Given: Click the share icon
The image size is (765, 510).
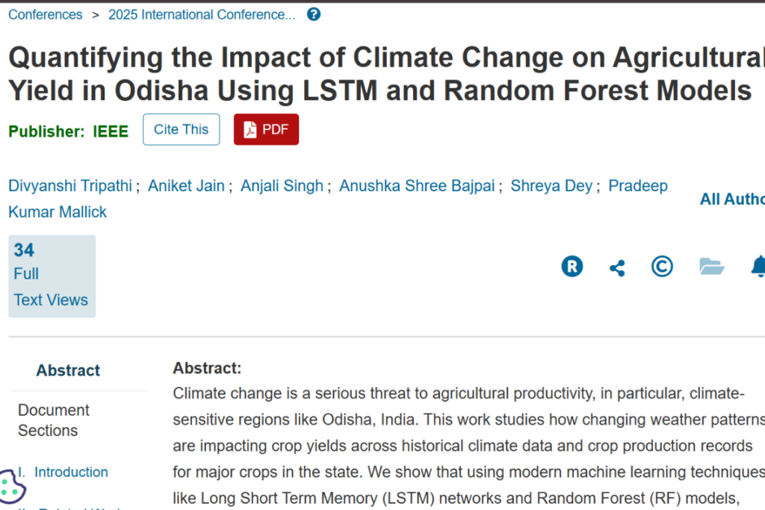Looking at the screenshot, I should click(617, 267).
